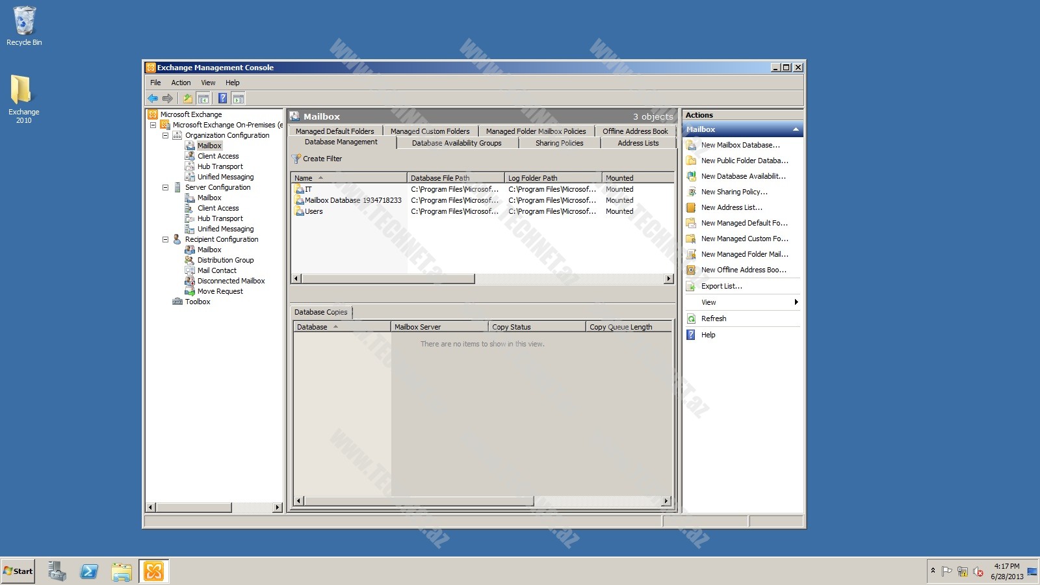Switch to the Offline Address Book tab
Viewport: 1040px width, 585px height.
634,131
